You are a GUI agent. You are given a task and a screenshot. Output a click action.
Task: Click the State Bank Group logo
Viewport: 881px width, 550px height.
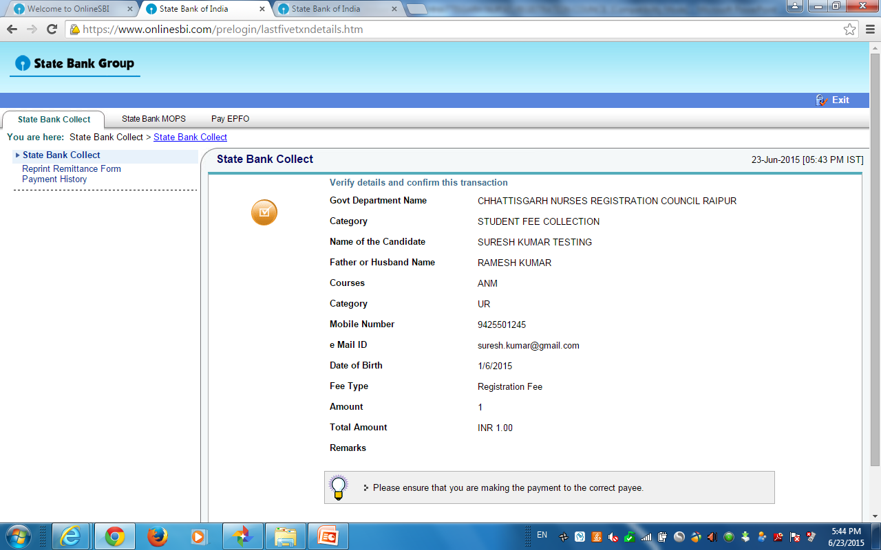75,64
